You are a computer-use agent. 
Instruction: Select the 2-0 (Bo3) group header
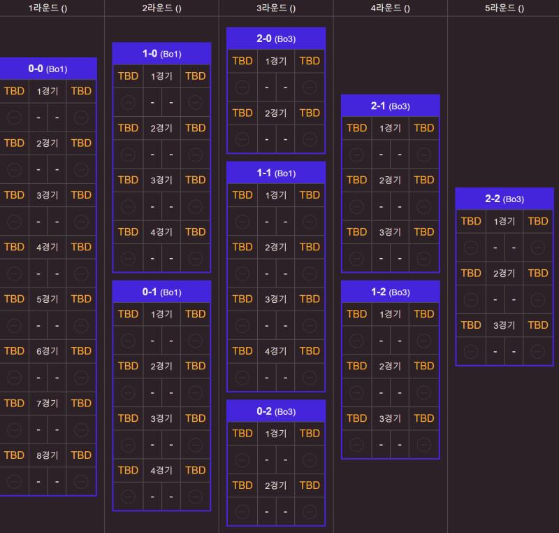tap(276, 38)
